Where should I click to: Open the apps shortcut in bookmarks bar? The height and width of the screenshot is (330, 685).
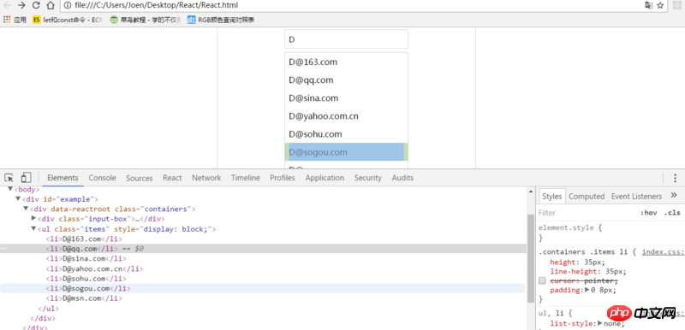(15, 20)
